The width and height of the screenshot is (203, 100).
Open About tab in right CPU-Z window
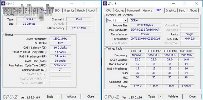point(193,10)
